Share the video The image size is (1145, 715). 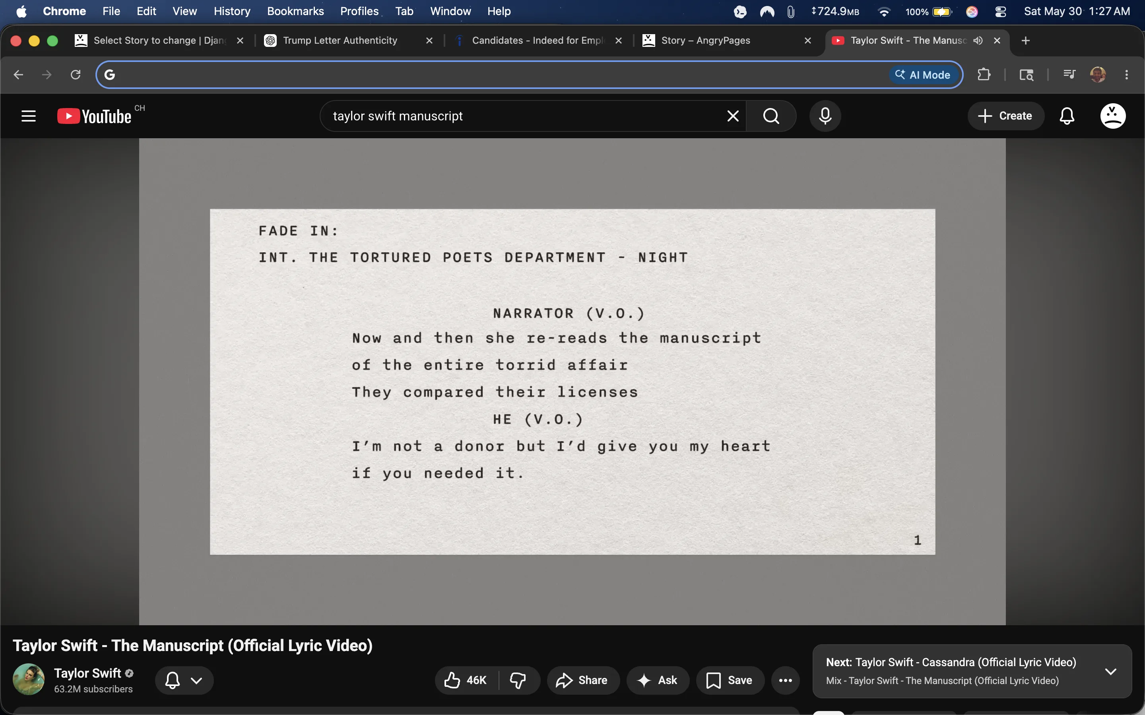coord(583,680)
